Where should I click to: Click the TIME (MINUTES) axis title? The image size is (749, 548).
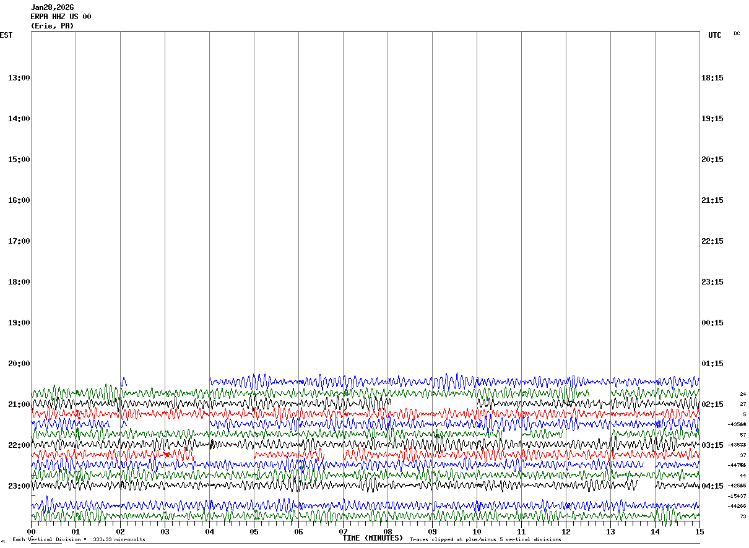point(373,538)
